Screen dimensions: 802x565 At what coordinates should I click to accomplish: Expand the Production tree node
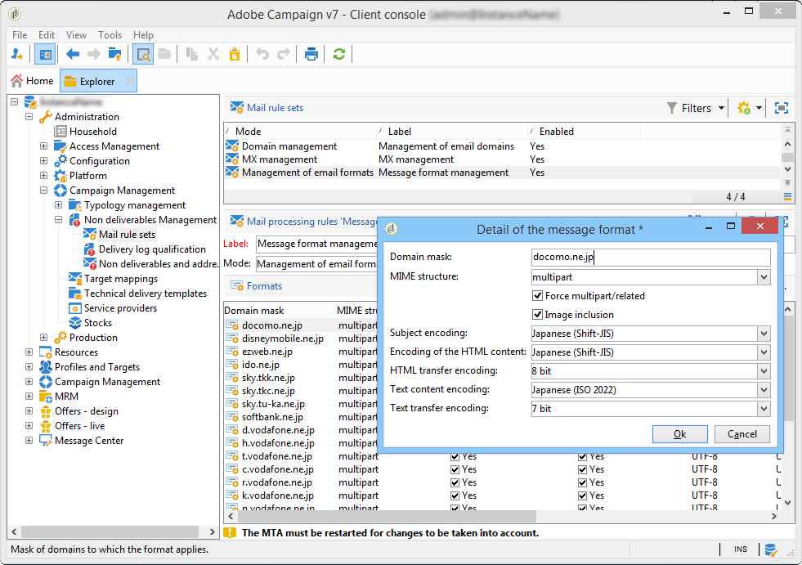[44, 338]
